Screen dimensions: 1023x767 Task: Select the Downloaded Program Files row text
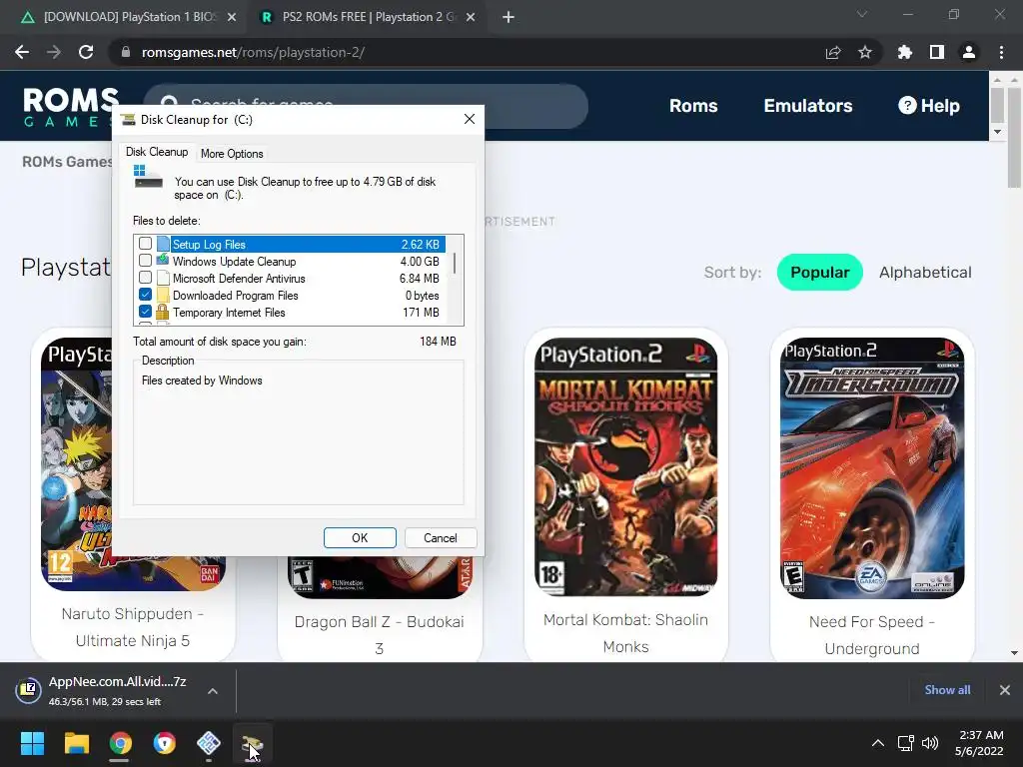[236, 296]
